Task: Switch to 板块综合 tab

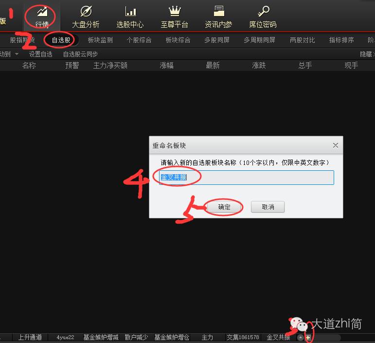Action: [x=178, y=40]
